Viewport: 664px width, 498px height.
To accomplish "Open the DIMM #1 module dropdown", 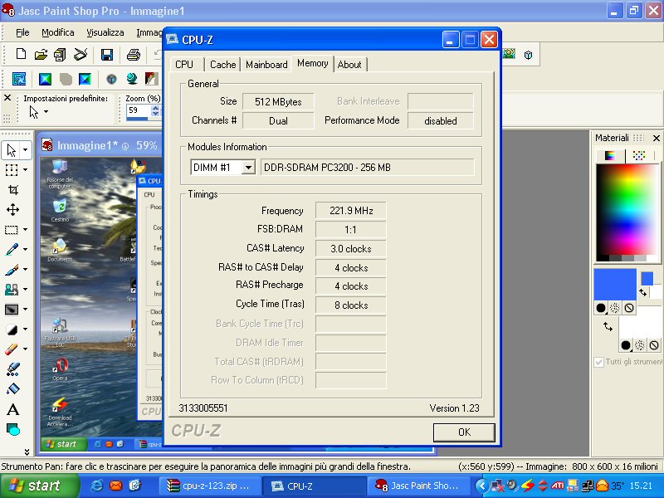I will 248,168.
